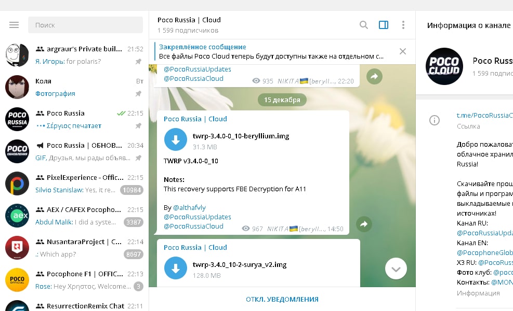This screenshot has width=513, height=311.
Task: Click the AEX chat avatar
Action: coord(17,216)
